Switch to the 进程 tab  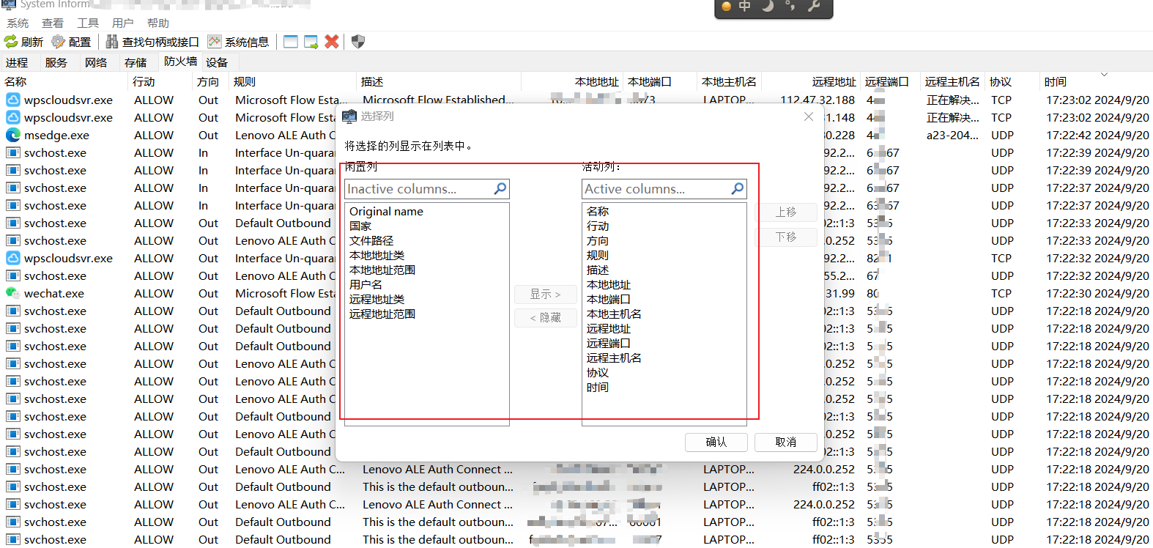pos(17,62)
